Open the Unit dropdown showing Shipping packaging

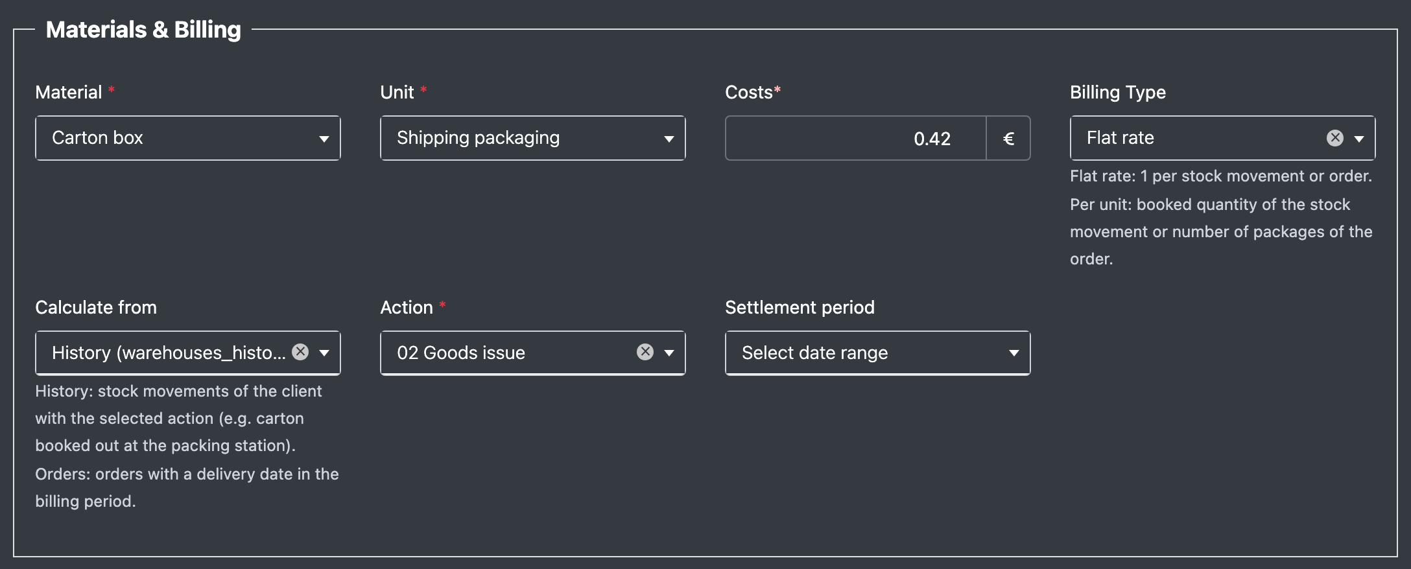(x=533, y=138)
